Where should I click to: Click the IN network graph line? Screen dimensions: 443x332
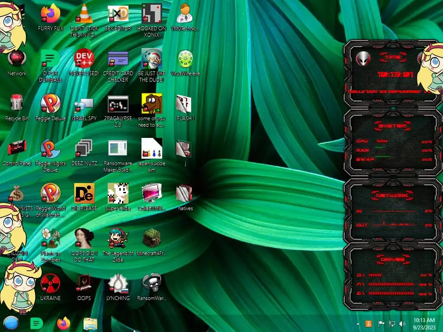pos(393,211)
